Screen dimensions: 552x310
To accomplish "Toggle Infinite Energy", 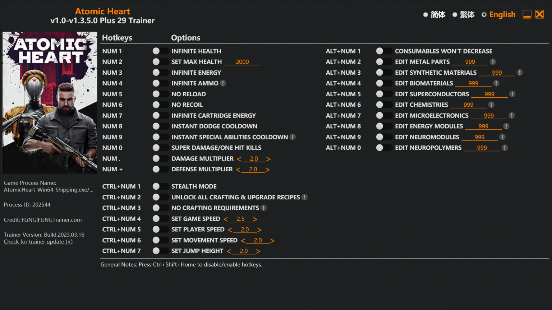I will point(160,73).
